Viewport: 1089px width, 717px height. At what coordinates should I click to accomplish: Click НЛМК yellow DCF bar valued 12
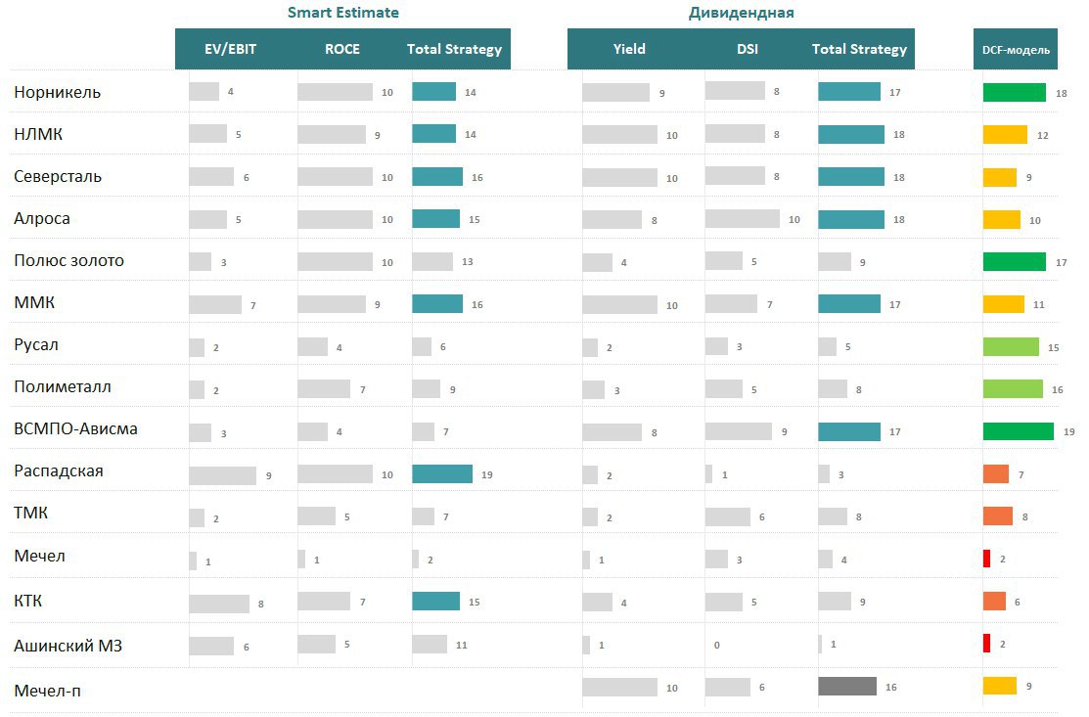(x=1005, y=135)
